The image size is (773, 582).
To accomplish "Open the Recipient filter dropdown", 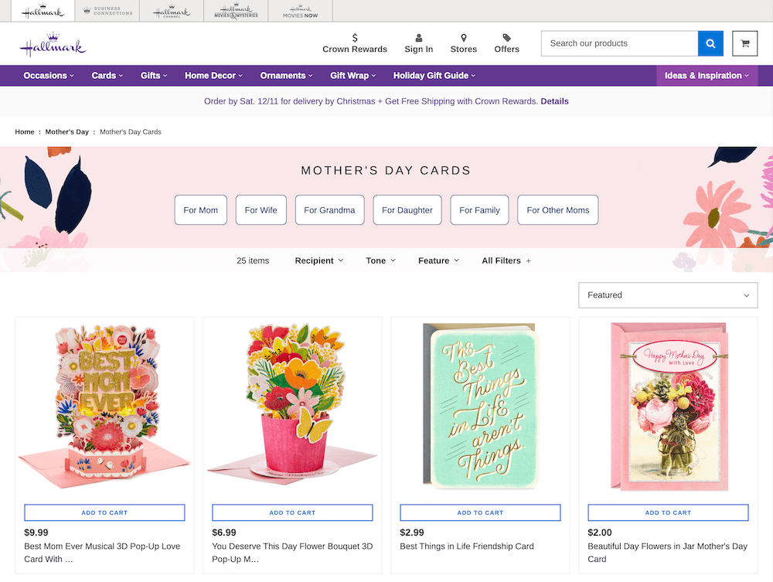I will point(319,260).
